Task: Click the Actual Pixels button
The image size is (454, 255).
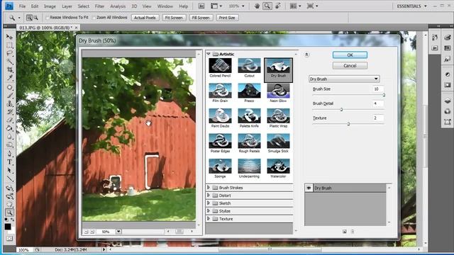Action: (x=145, y=18)
